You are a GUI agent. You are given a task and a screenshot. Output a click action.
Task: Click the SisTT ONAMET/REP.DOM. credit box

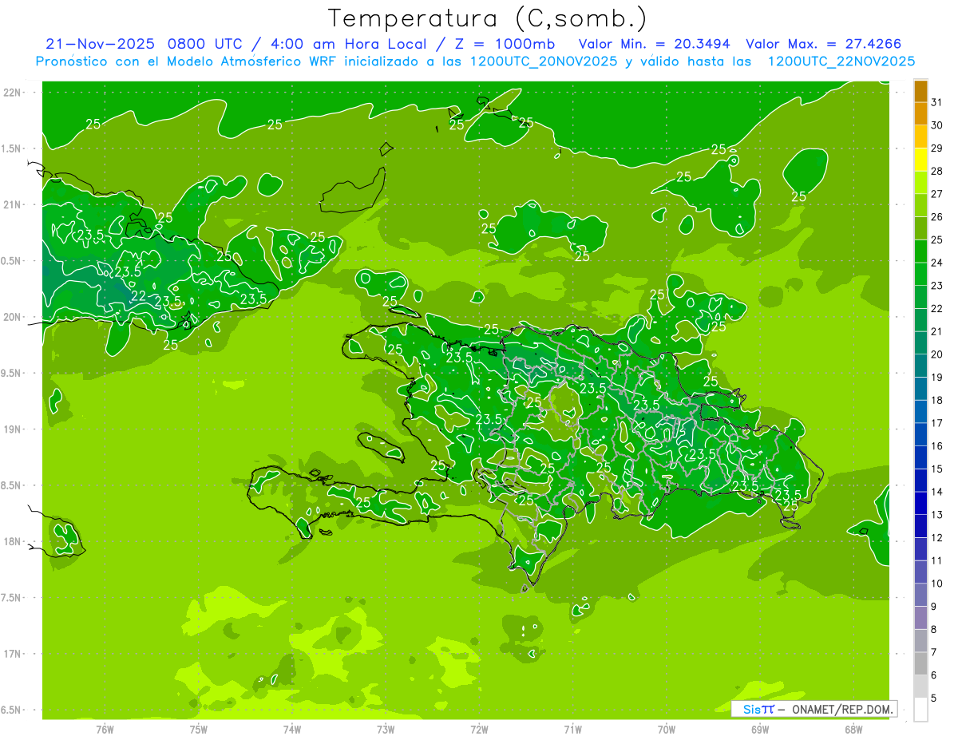click(814, 709)
